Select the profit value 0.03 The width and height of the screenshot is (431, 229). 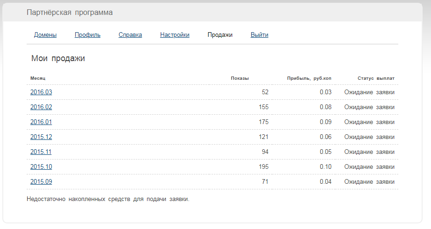click(326, 92)
